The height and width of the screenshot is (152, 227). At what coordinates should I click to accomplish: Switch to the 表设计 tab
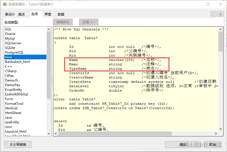[x=10, y=14]
